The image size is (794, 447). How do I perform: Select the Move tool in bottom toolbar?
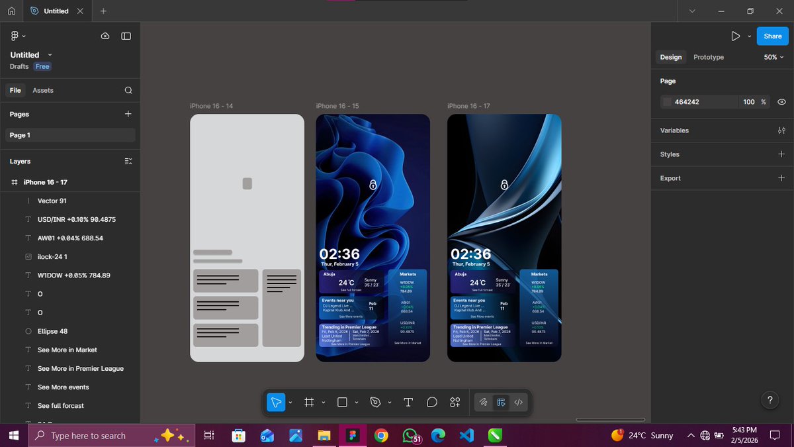tap(276, 402)
